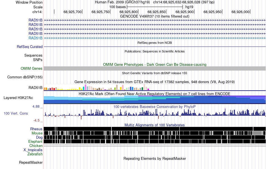Screen dimensions: 266x169
Task: Click the chr14: ruler label
Action: (38, 12)
